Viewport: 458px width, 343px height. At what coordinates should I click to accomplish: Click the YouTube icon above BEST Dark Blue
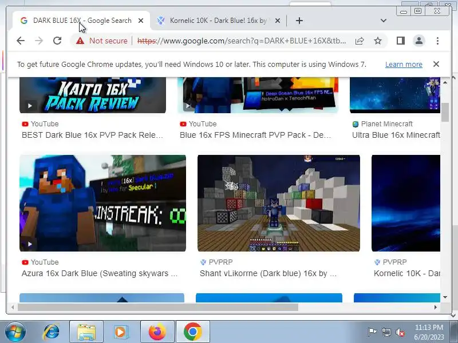[x=25, y=124]
